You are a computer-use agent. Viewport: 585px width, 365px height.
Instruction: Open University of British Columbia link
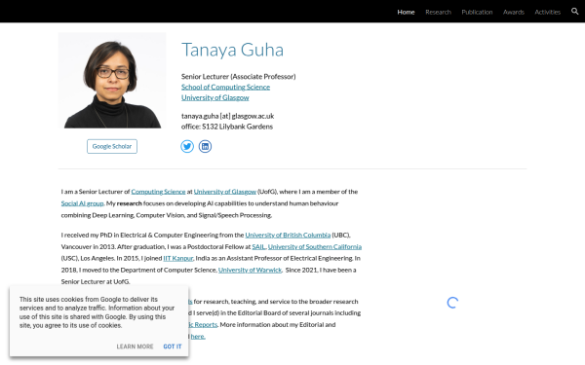coord(288,235)
